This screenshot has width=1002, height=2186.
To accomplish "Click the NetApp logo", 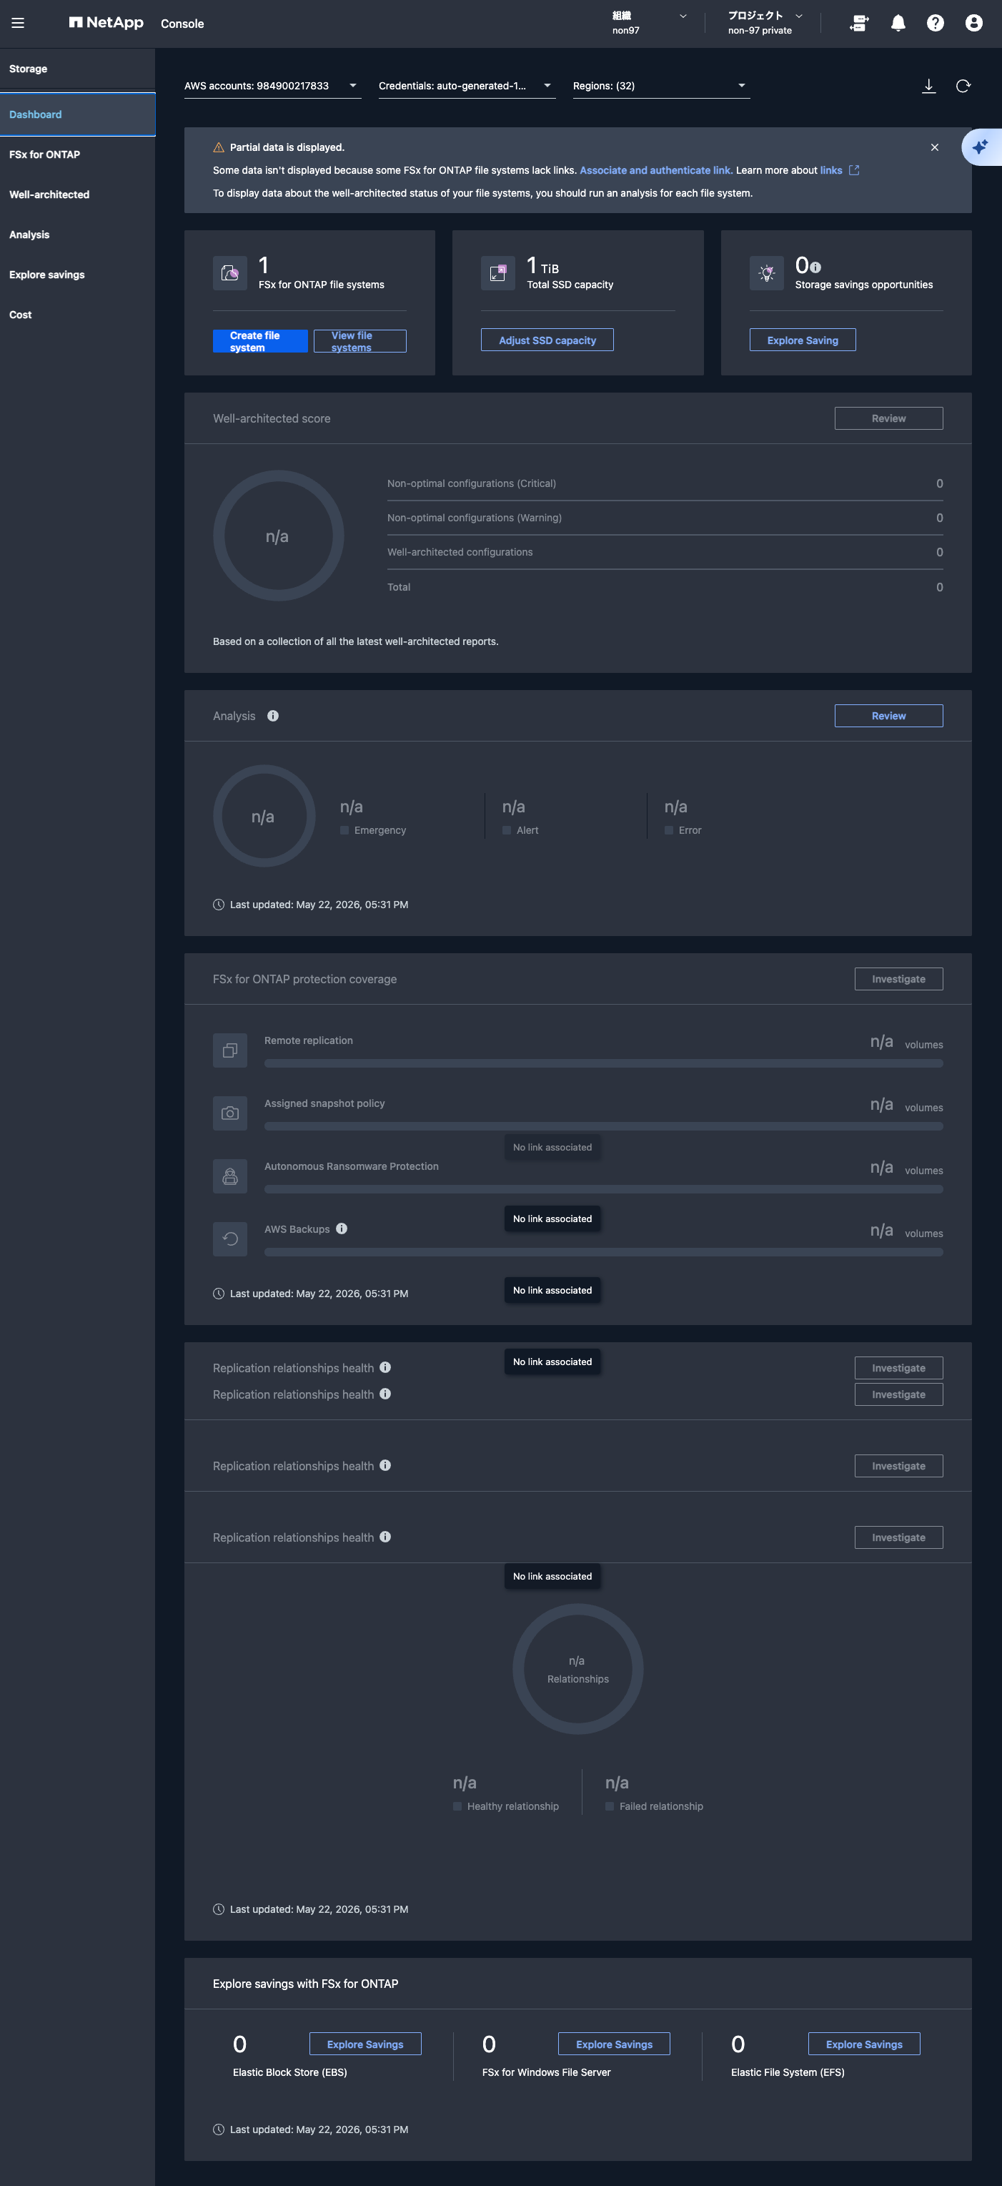I will pos(106,23).
